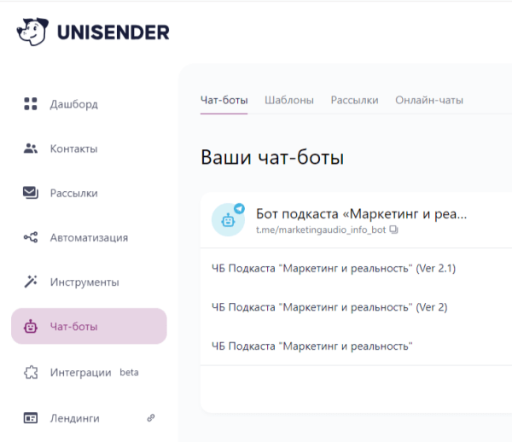Go to Инструменты in the sidebar
This screenshot has width=512, height=442.
[84, 282]
